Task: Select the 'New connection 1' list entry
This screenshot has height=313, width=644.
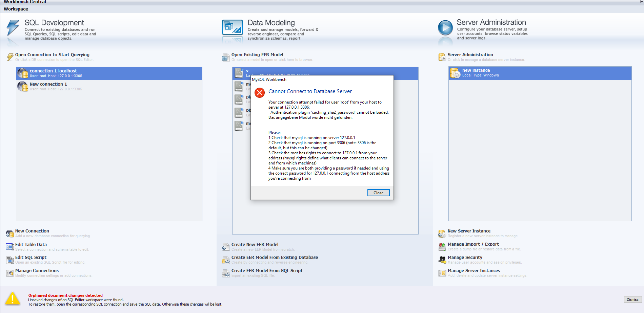Action: click(x=109, y=87)
